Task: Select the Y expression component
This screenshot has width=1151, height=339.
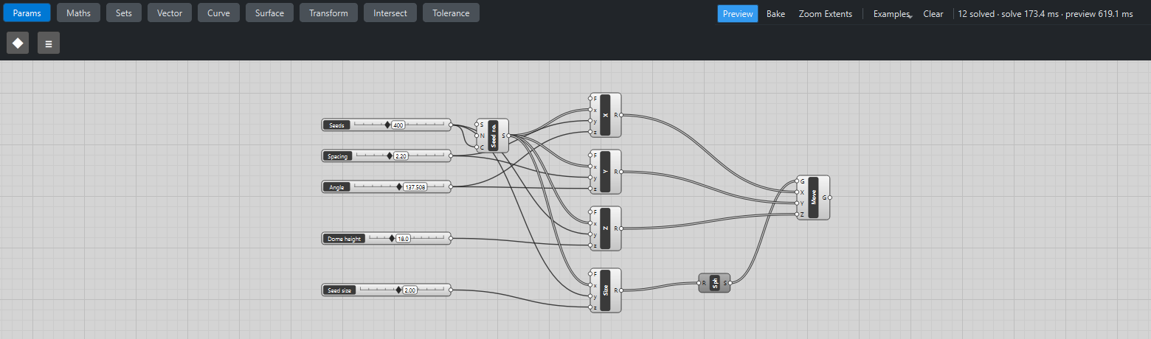Action: [x=605, y=172]
